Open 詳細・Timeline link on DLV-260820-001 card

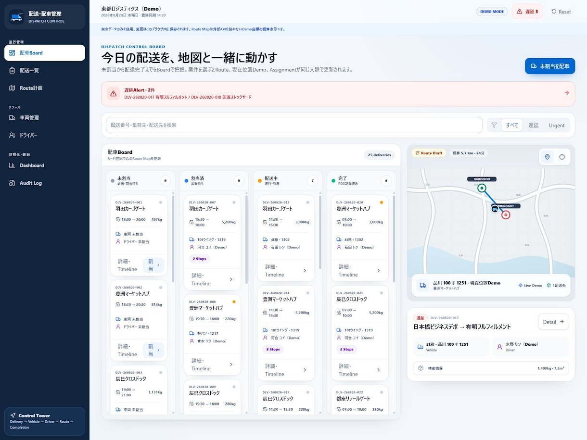pyautogui.click(x=128, y=265)
